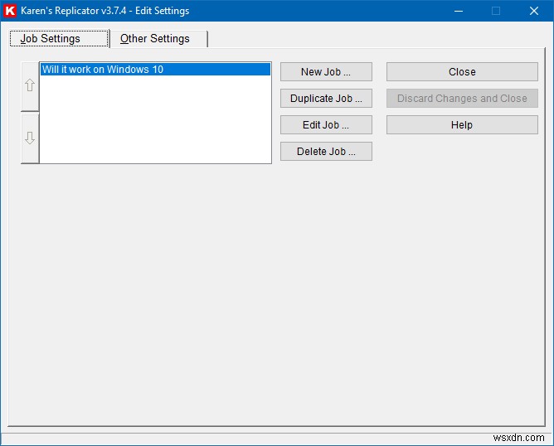Open Help for Edit Settings

(462, 124)
